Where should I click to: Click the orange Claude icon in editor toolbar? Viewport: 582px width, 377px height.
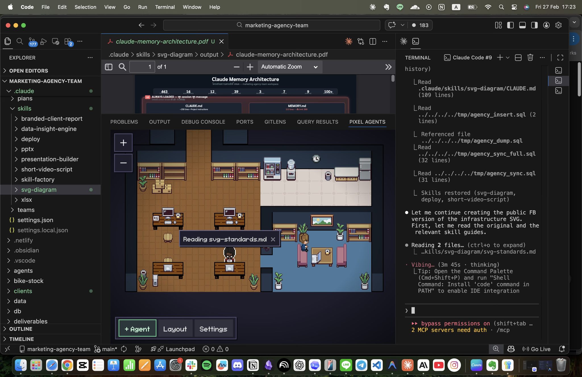(349, 41)
